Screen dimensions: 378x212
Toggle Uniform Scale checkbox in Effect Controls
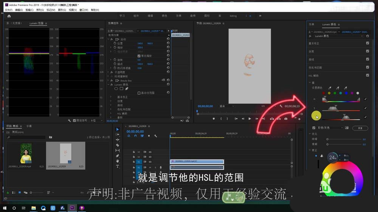pos(139,56)
